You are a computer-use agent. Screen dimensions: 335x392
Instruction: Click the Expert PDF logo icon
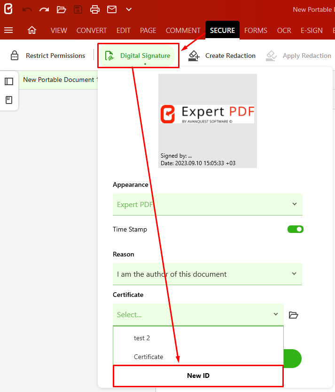(x=8, y=9)
